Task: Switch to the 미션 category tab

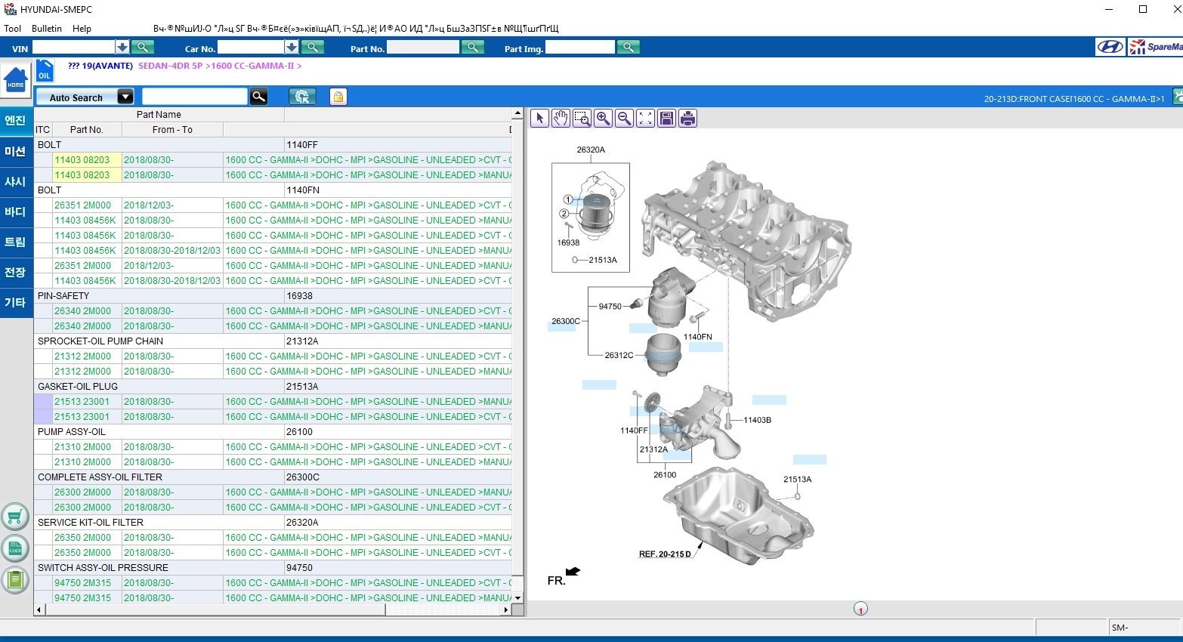Action: point(16,152)
